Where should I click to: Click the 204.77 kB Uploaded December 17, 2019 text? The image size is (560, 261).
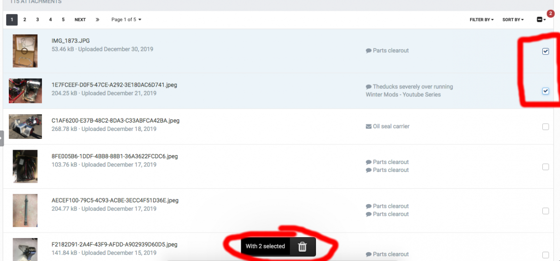[x=104, y=209]
